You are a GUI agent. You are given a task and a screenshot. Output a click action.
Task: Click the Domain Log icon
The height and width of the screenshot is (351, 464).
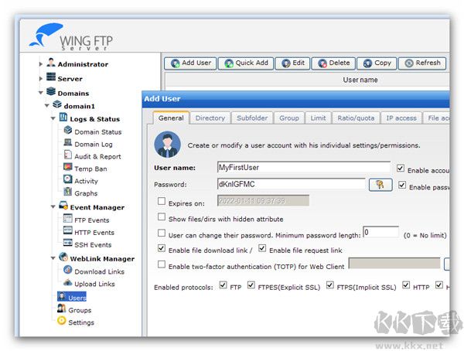click(68, 142)
